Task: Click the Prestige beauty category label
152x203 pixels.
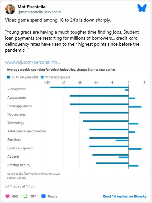Action: coord(19,165)
